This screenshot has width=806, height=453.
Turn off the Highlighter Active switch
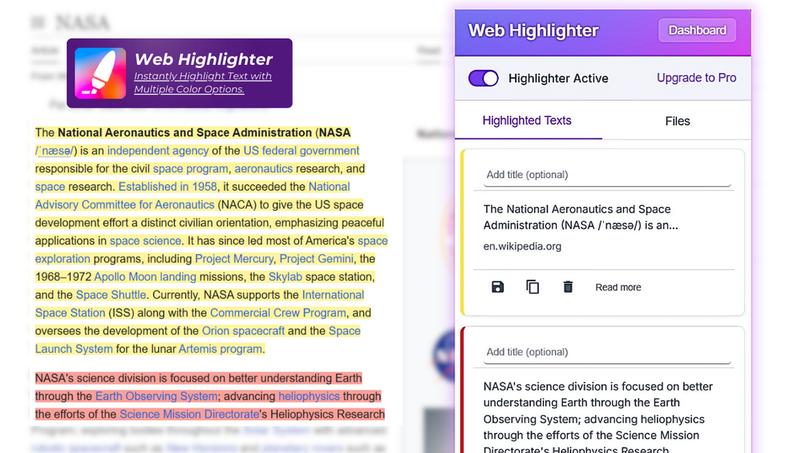483,78
